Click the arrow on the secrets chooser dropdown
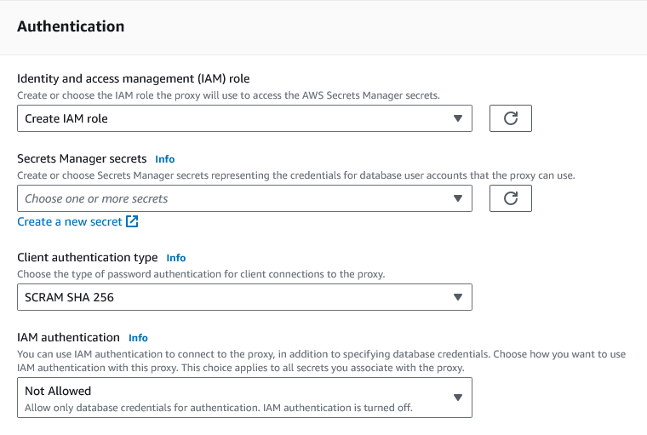This screenshot has width=647, height=435. click(457, 198)
